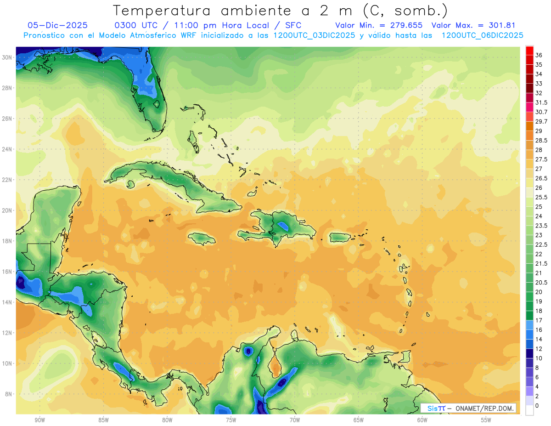Viewport: 551px width, 426px height.
Task: Click the '80W' longitude label
Action: click(167, 420)
